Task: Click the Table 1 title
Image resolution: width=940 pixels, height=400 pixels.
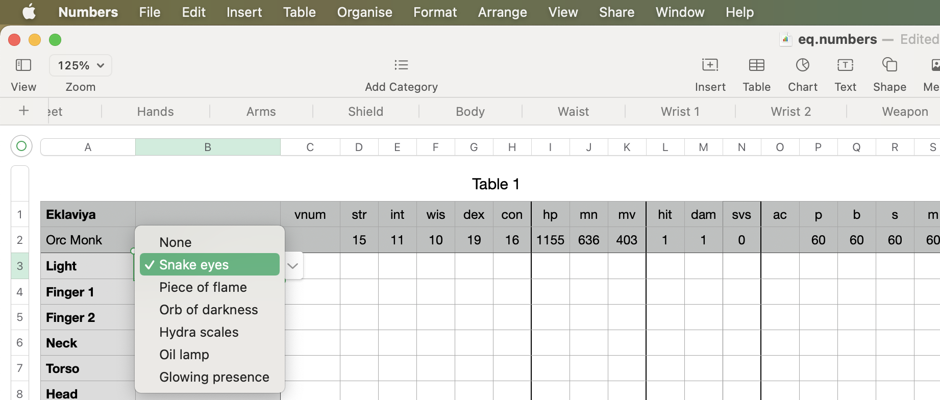Action: click(495, 184)
